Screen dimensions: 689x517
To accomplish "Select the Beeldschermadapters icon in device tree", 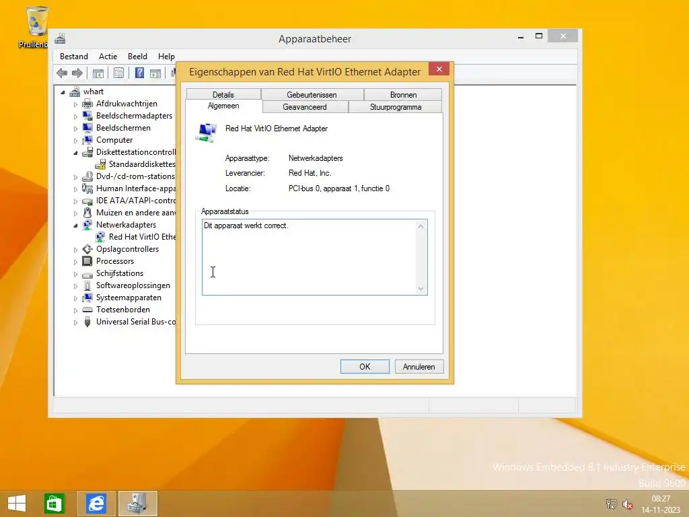I will pos(87,116).
